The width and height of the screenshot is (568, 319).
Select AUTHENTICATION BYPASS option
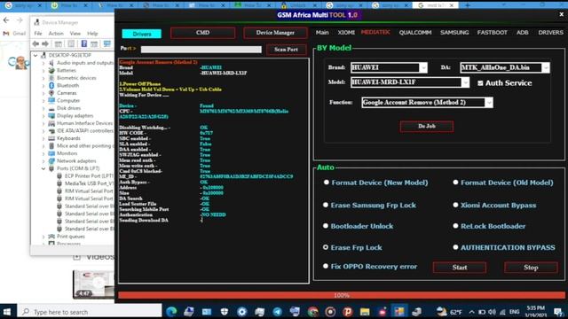455,247
